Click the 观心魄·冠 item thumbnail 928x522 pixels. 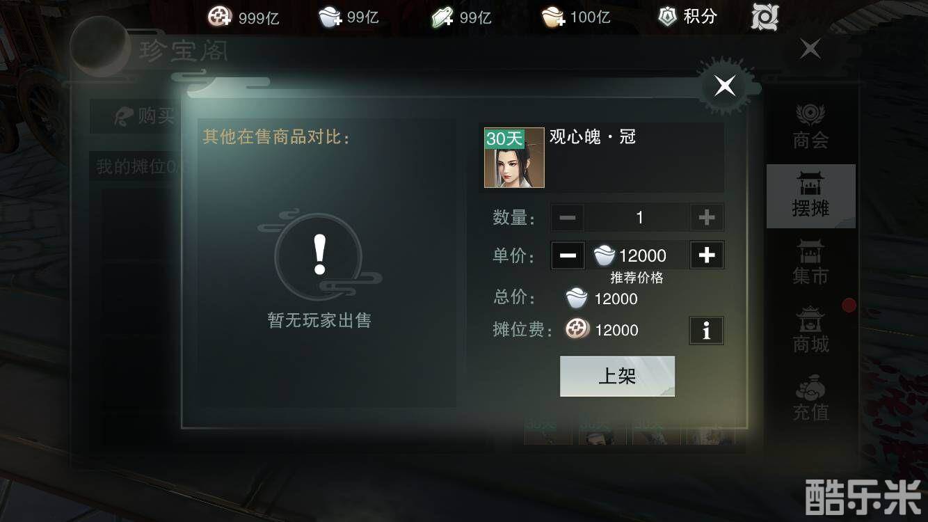point(514,158)
